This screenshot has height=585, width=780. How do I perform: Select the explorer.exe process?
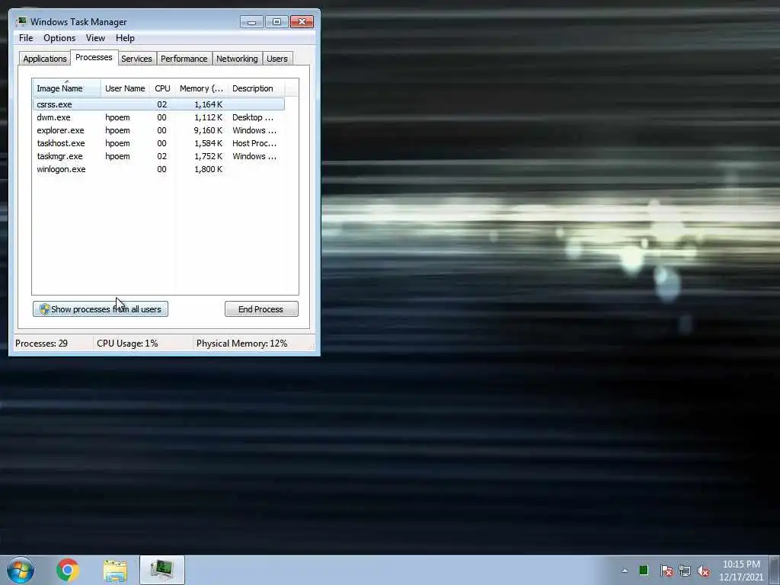point(158,130)
